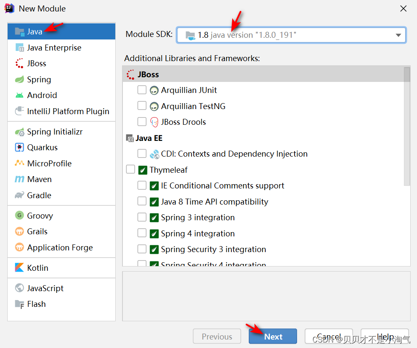Image resolution: width=417 pixels, height=348 pixels.
Task: Select Quarkus in module list
Action: tap(61, 148)
